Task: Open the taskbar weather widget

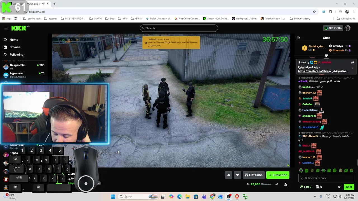Action: 11,197
